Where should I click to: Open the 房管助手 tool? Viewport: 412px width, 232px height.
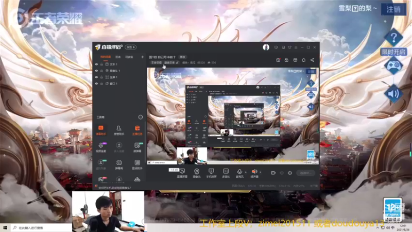[x=119, y=130]
